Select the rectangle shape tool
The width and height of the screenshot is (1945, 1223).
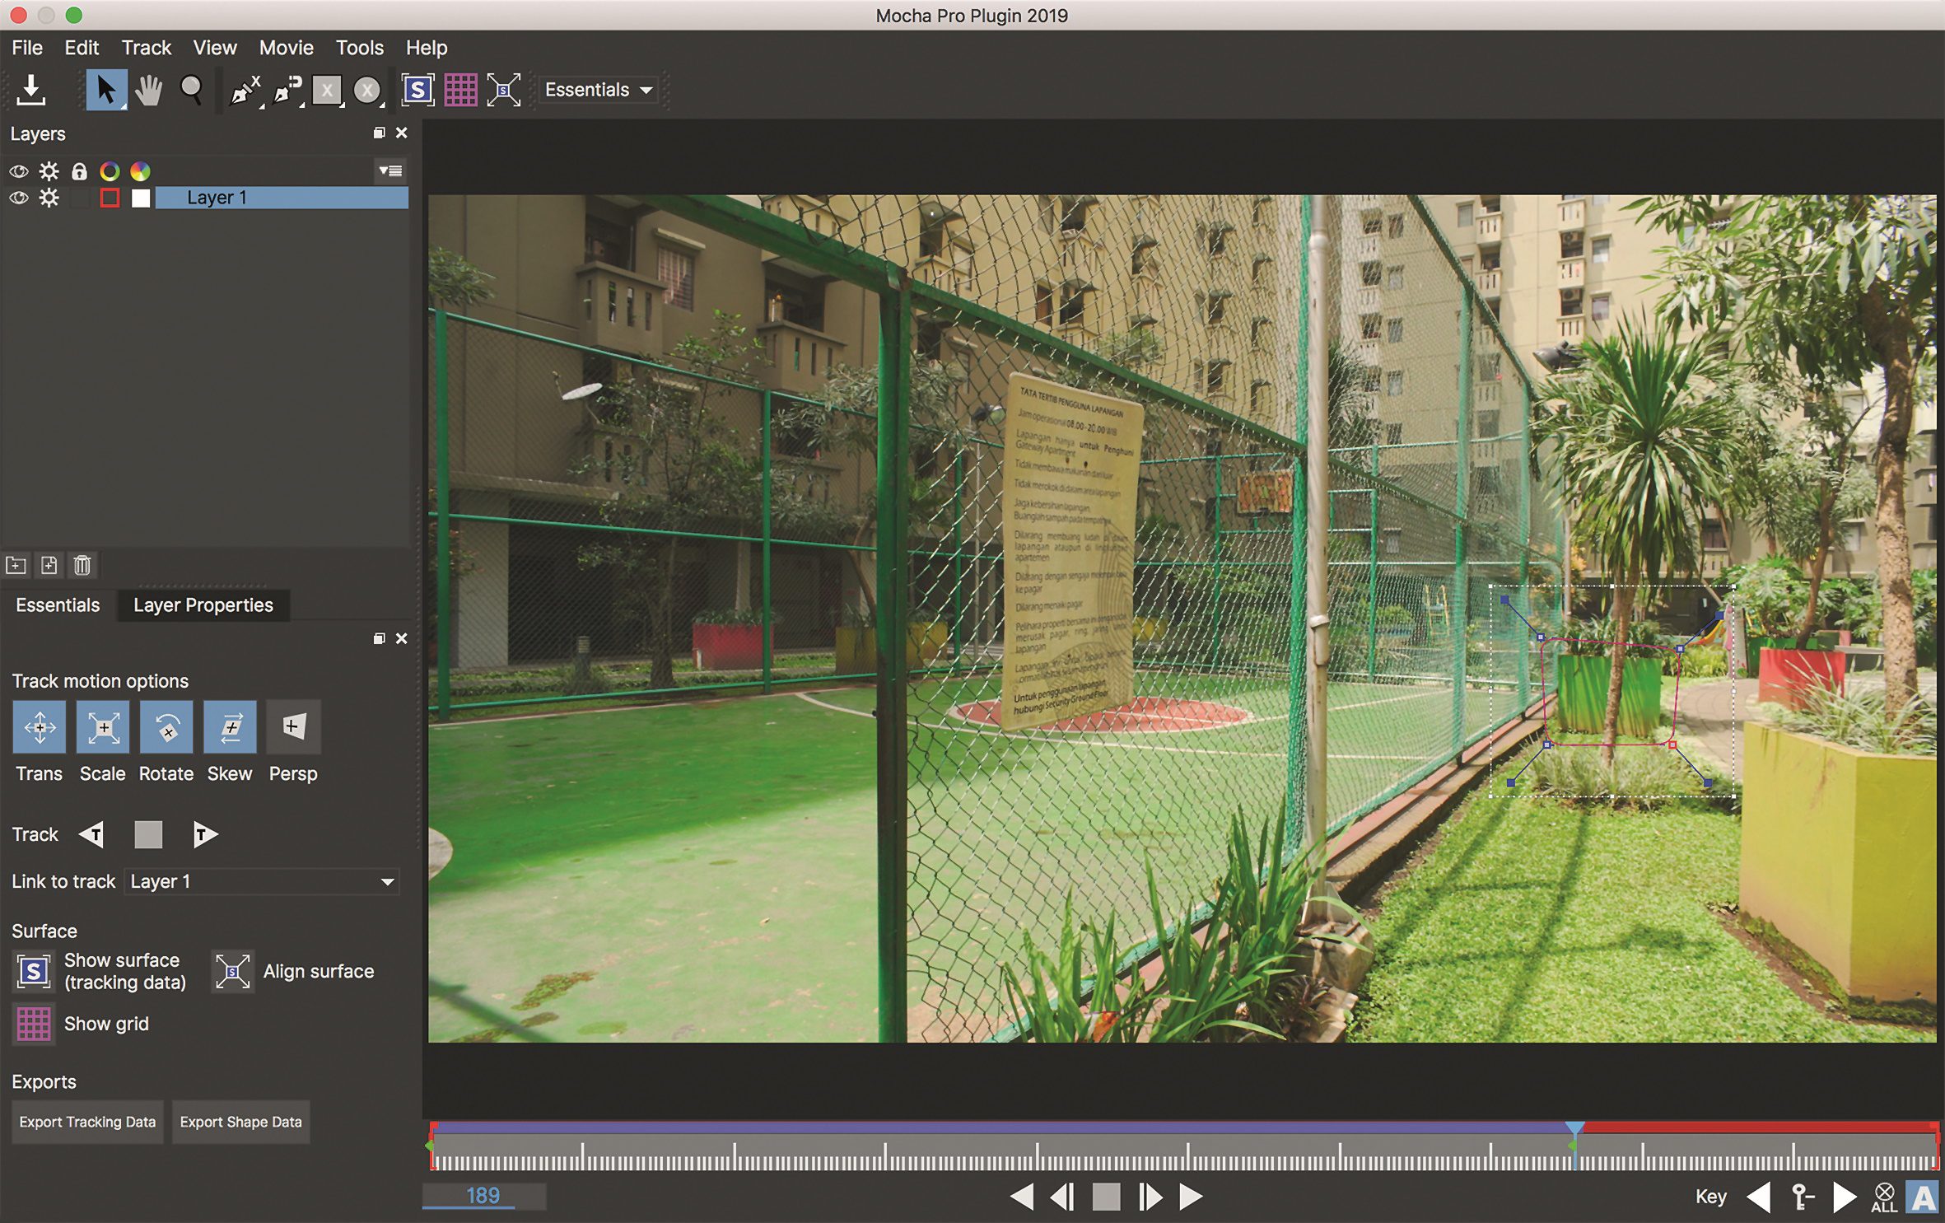coord(326,89)
